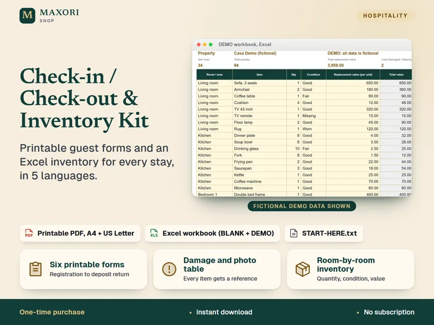The height and width of the screenshot is (325, 434).
Task: Click the Microwave item cell
Action: point(259,188)
